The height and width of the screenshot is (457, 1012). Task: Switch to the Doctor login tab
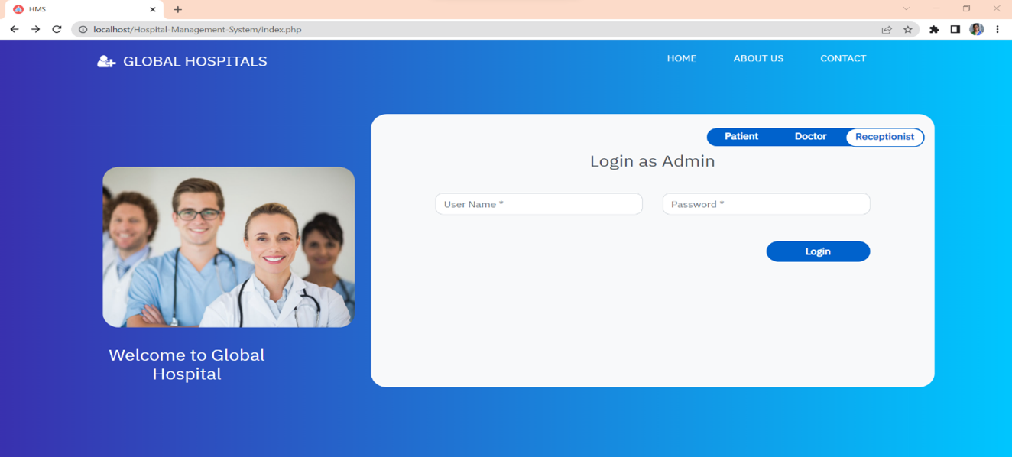[x=810, y=137]
